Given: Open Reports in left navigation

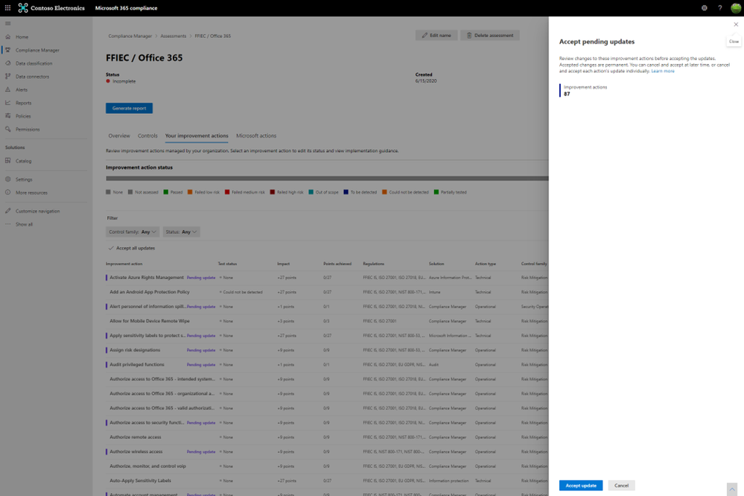Looking at the screenshot, I should click(x=23, y=103).
